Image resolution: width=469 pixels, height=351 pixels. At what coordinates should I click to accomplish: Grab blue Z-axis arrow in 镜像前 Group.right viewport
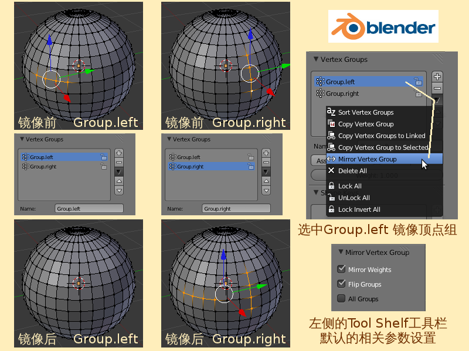[251, 35]
